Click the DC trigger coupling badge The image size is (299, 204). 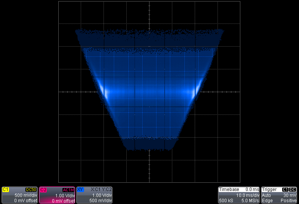293,189
